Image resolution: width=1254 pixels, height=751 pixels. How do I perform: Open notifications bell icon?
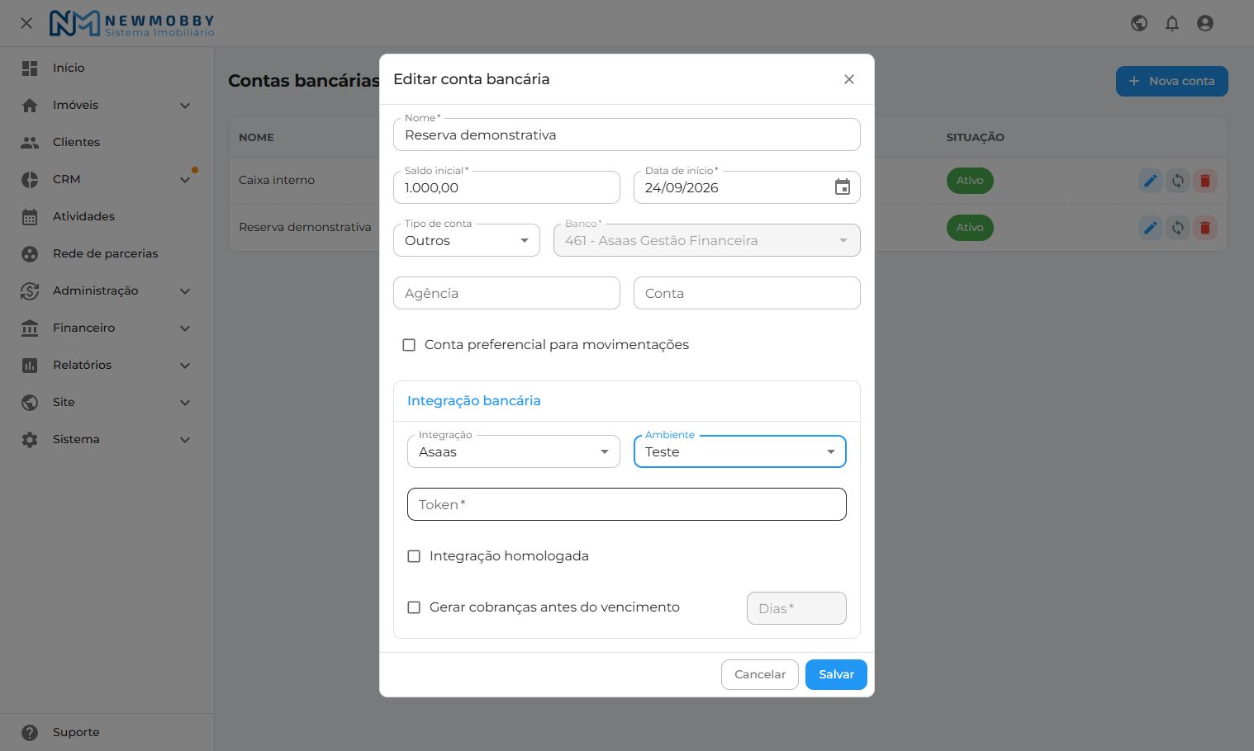click(x=1172, y=23)
